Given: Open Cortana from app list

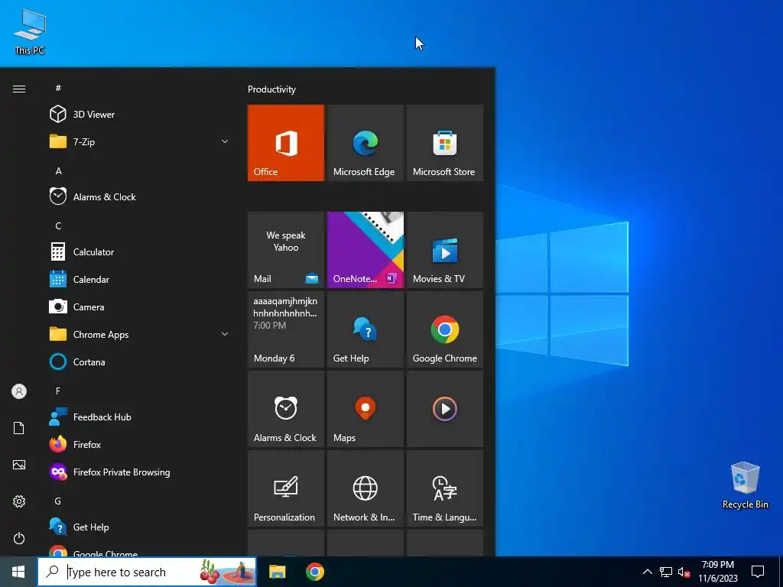Looking at the screenshot, I should [140, 362].
